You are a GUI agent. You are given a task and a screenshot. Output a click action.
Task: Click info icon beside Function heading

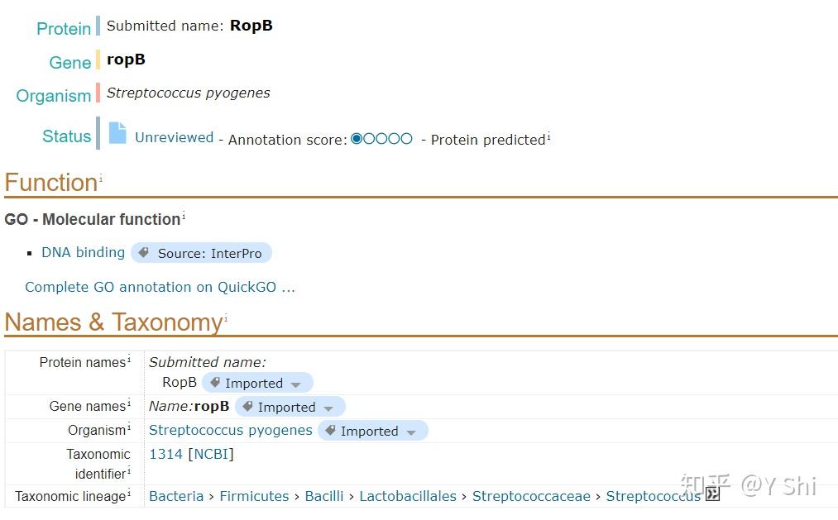(x=101, y=179)
